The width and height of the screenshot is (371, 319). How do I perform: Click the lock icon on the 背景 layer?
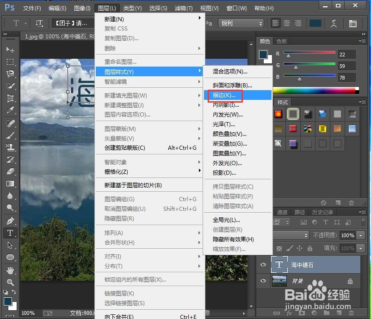pyautogui.click(x=350, y=281)
